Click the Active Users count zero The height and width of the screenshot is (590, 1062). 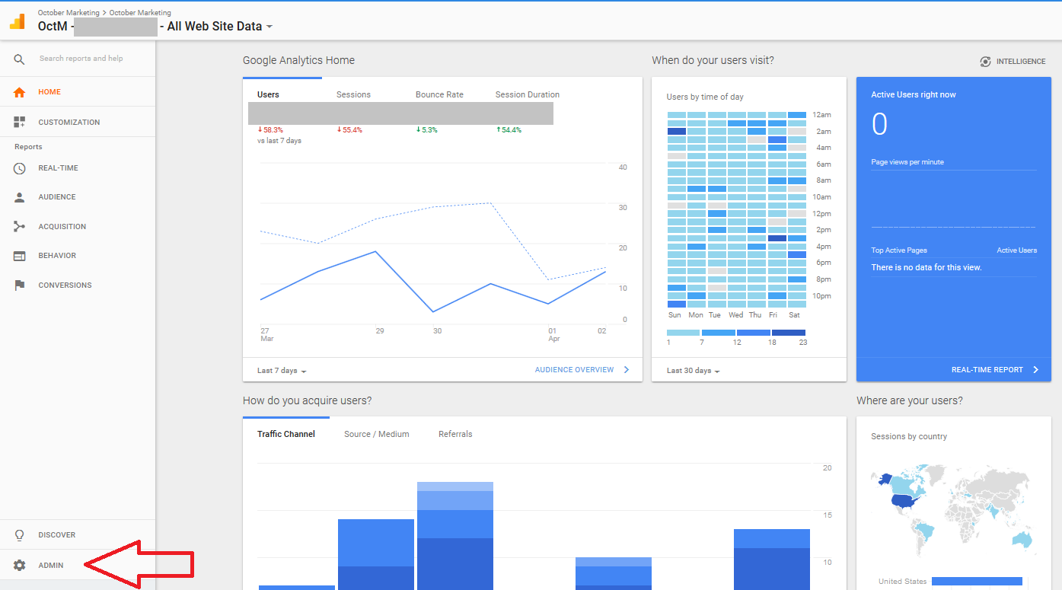tap(879, 124)
